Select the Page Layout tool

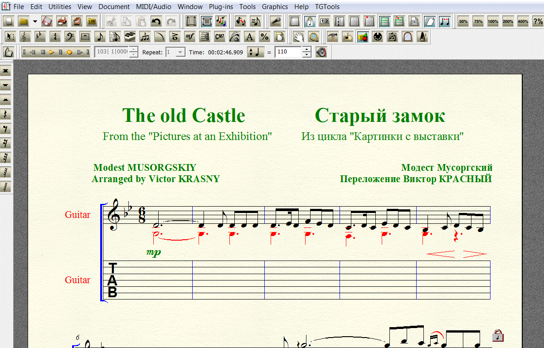pos(280,36)
